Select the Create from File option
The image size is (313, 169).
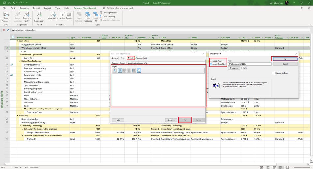(211, 64)
